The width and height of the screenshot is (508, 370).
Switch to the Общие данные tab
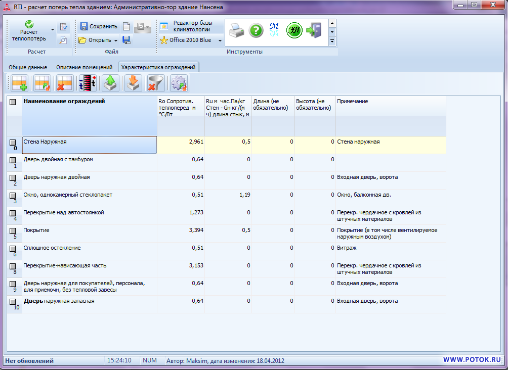pos(28,67)
